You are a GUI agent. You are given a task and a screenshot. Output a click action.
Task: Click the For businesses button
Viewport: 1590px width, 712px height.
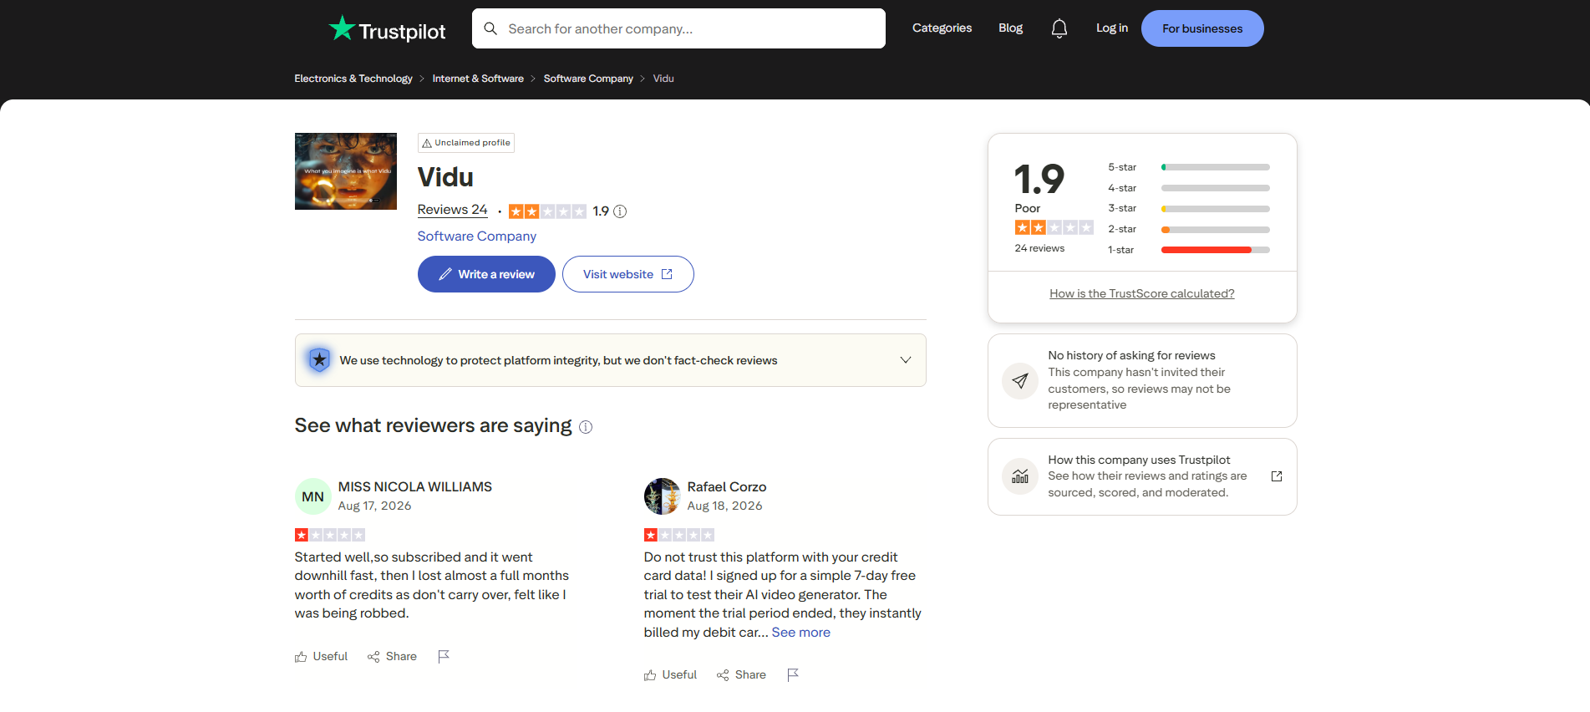point(1202,28)
